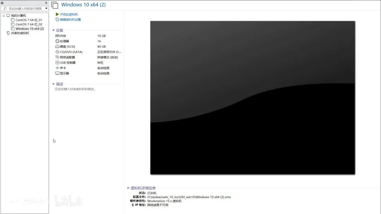Select the USB controller icon
Image resolution: width=381 pixels, height=214 pixels.
point(58,62)
